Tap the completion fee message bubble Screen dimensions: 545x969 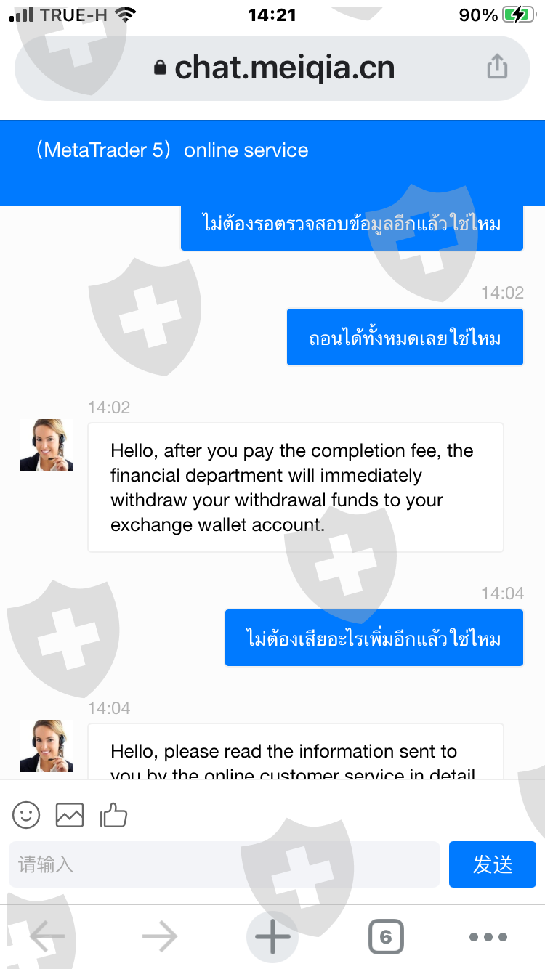click(x=295, y=487)
